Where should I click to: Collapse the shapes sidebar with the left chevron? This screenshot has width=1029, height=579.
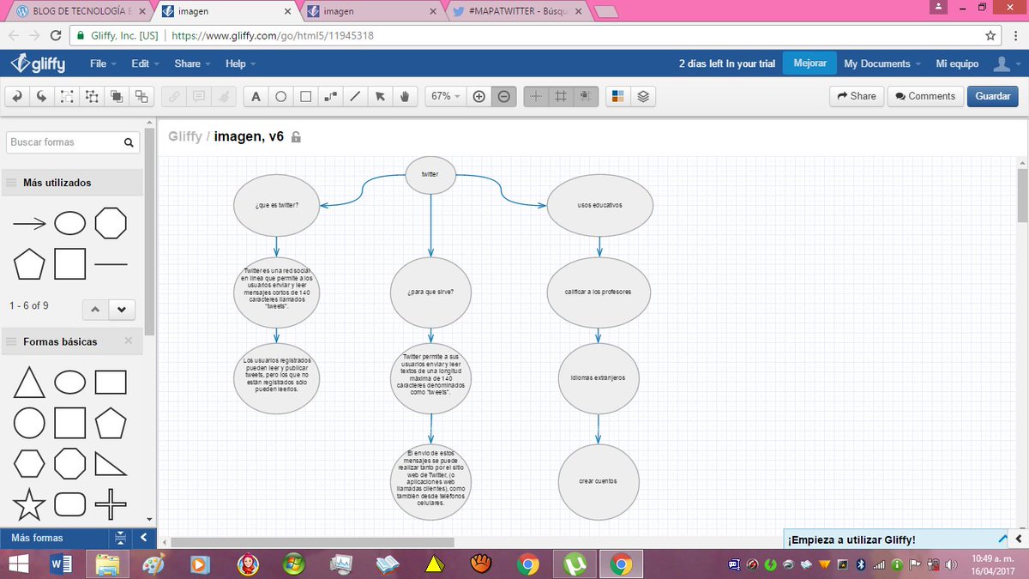point(143,538)
